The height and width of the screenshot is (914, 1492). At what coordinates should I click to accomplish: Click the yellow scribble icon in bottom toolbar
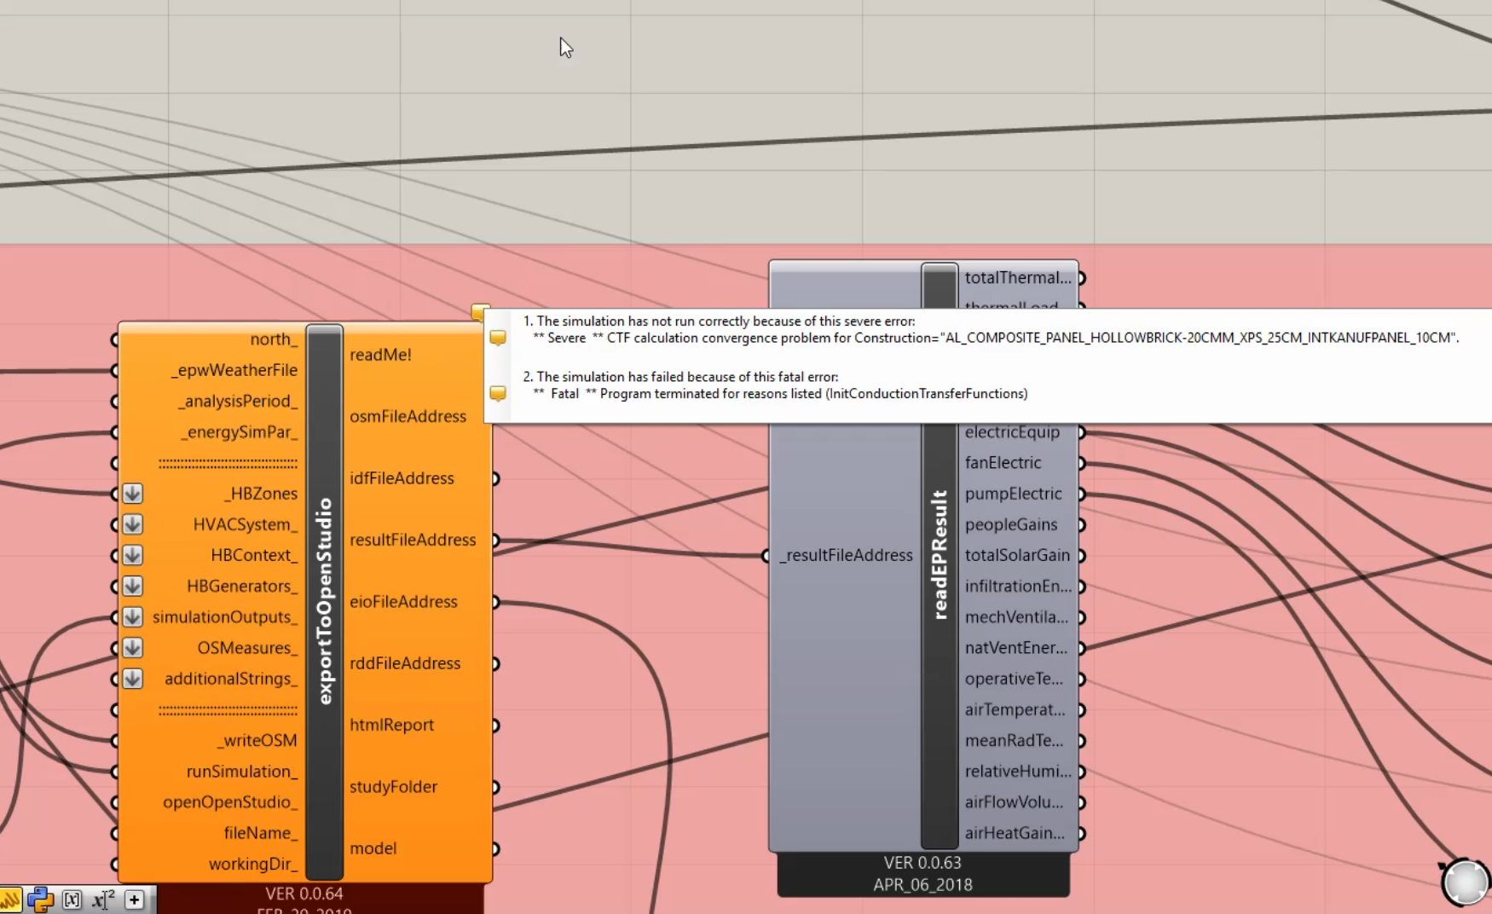pyautogui.click(x=9, y=900)
